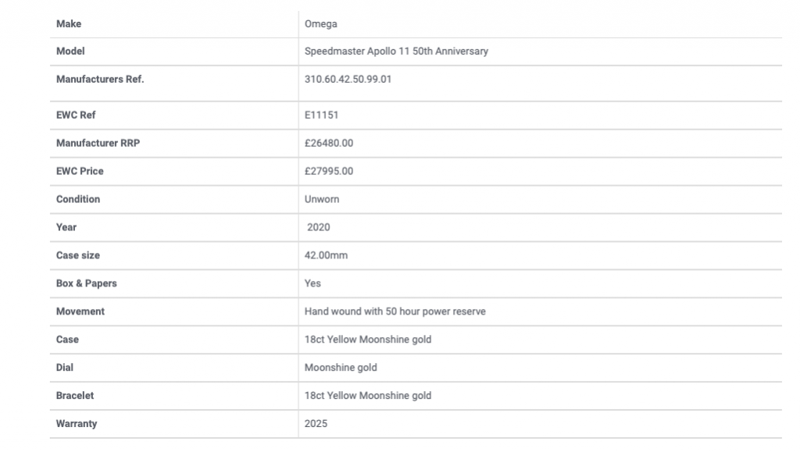
Task: Click the Dial value Moonshine gold
Action: pos(341,368)
